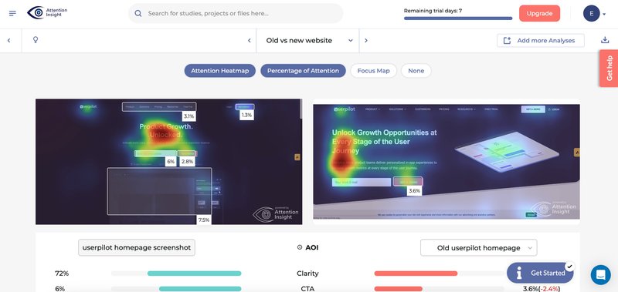Enable the Focus Map view
Viewport: 618px width, 292px height.
(x=373, y=71)
